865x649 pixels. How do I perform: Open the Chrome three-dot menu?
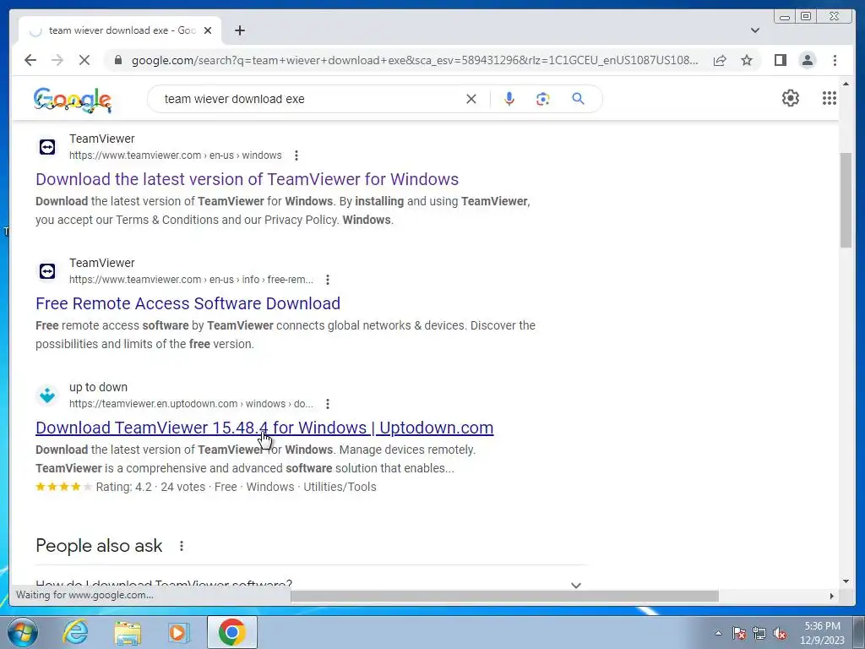[x=835, y=60]
